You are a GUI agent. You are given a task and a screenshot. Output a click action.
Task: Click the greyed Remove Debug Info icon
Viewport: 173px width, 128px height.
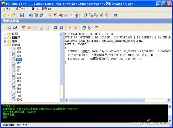(x=107, y=15)
